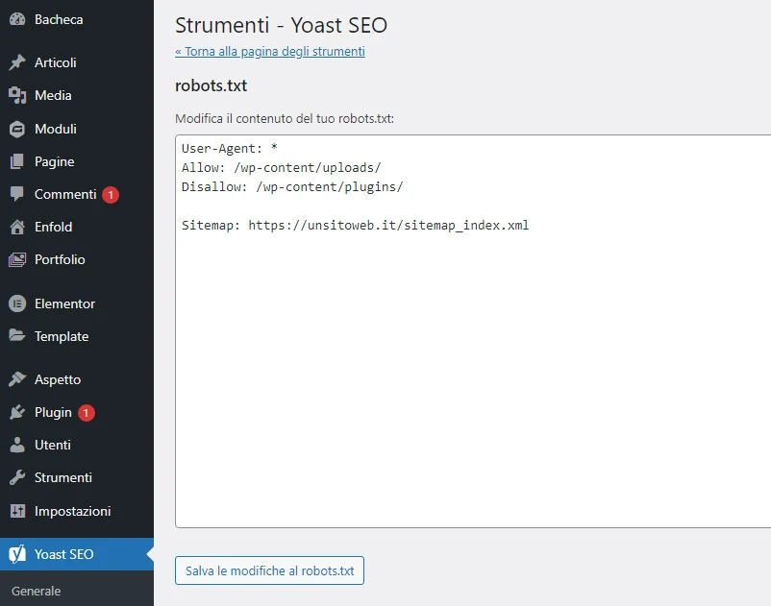
Task: Open Generale submenu under Yoast SEO
Action: pos(36,591)
